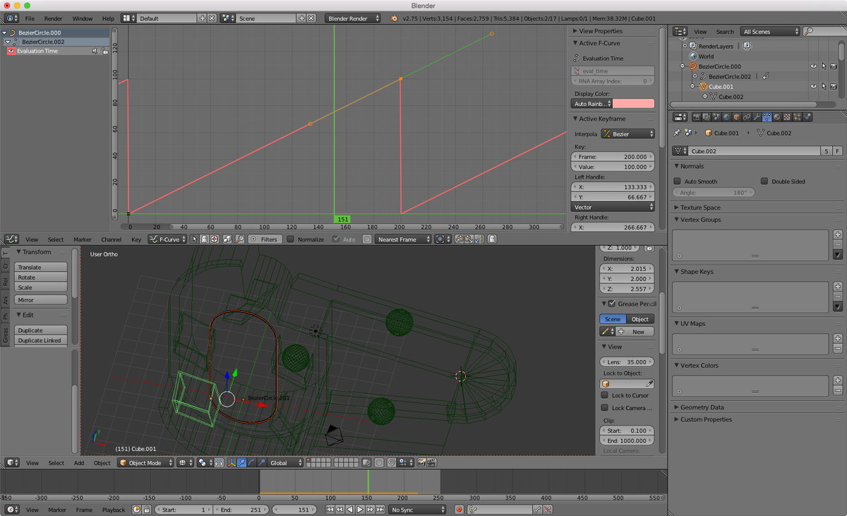Viewport: 847px width, 516px height.
Task: Play animation in reverse in timeline
Action: [350, 510]
